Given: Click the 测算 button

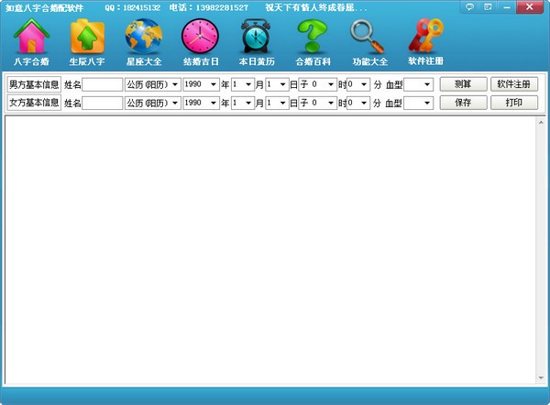Looking at the screenshot, I should 463,84.
